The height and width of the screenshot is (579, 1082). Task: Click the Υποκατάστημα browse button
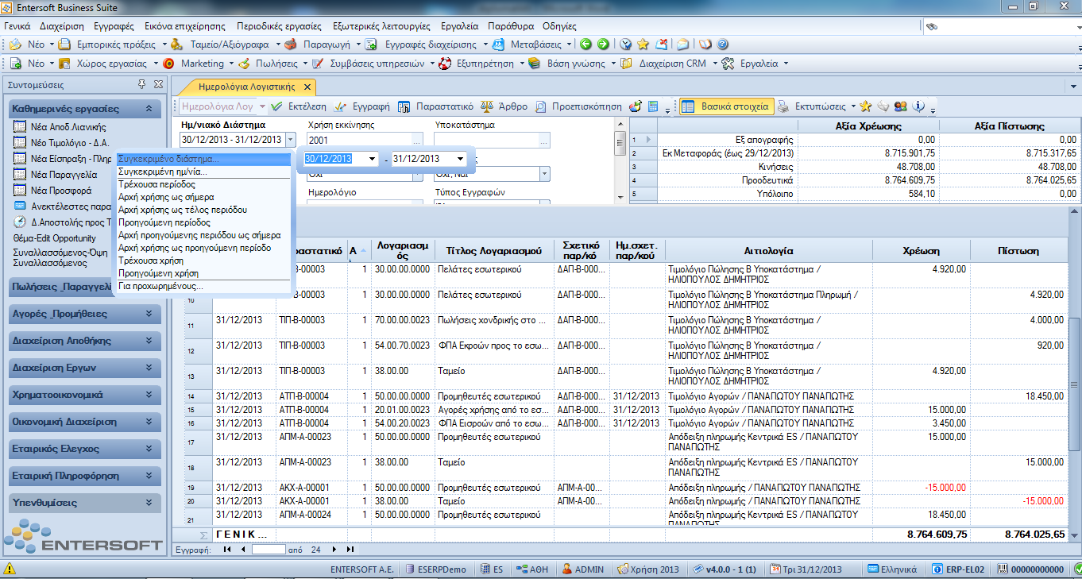click(543, 141)
